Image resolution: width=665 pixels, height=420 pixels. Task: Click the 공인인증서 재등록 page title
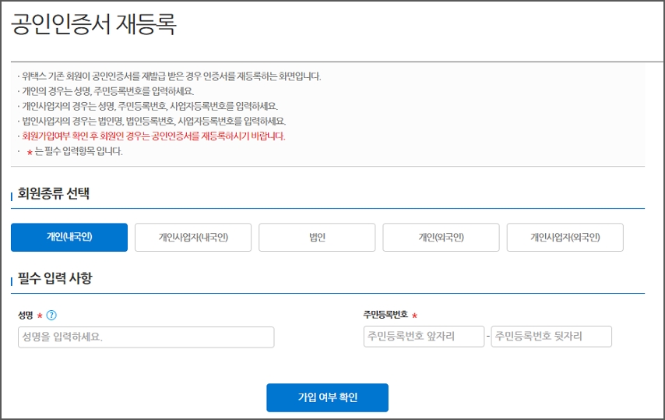coord(93,23)
